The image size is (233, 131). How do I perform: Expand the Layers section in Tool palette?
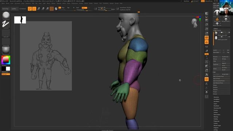(x=215, y=104)
